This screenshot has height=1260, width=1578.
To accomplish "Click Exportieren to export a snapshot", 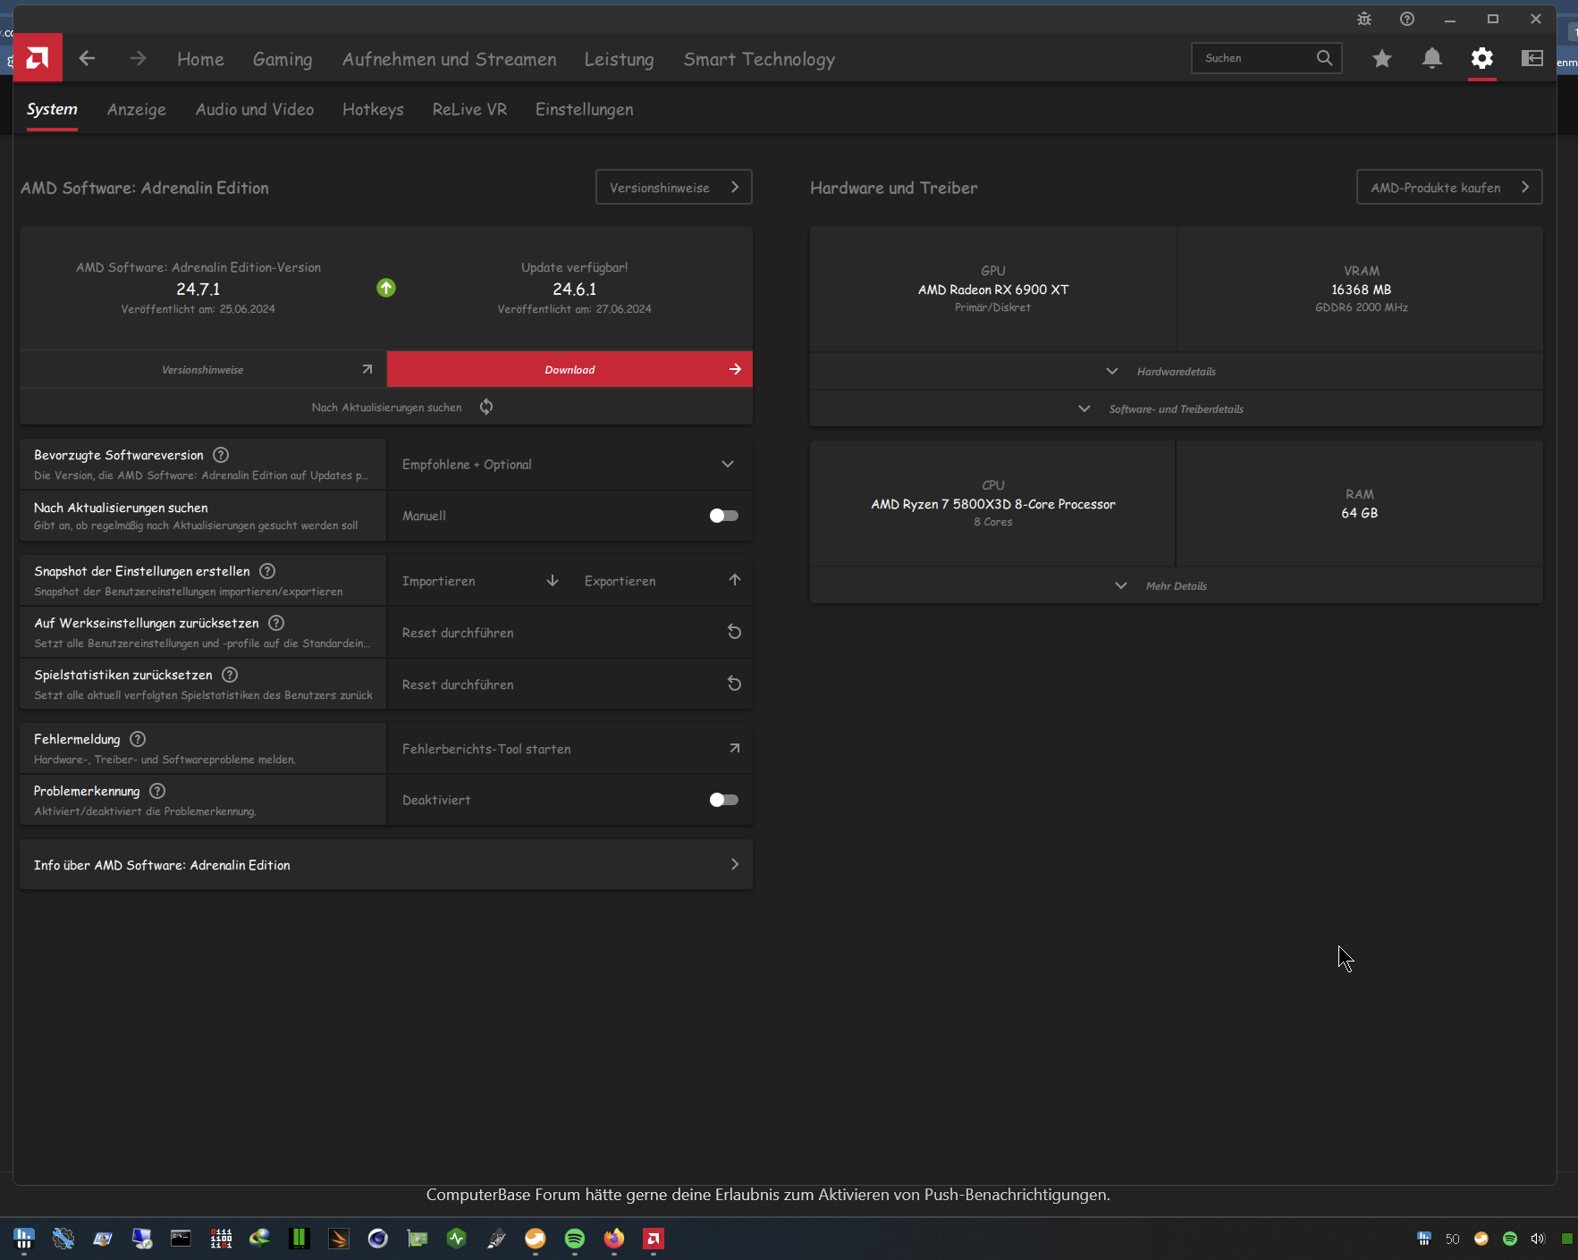I will coord(662,580).
